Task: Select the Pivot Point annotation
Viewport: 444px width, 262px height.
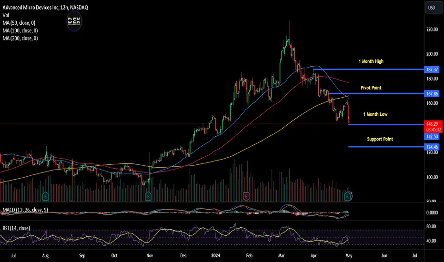Action: pos(371,88)
